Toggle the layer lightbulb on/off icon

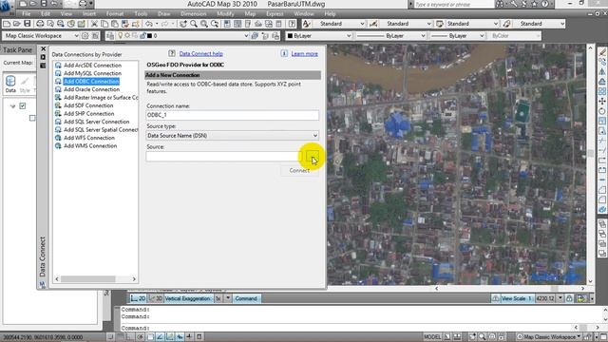[x=121, y=36]
